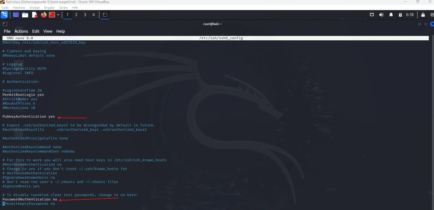Screen dimensions: 434x210
Task: Switch to workspace 3
Action: (85, 15)
